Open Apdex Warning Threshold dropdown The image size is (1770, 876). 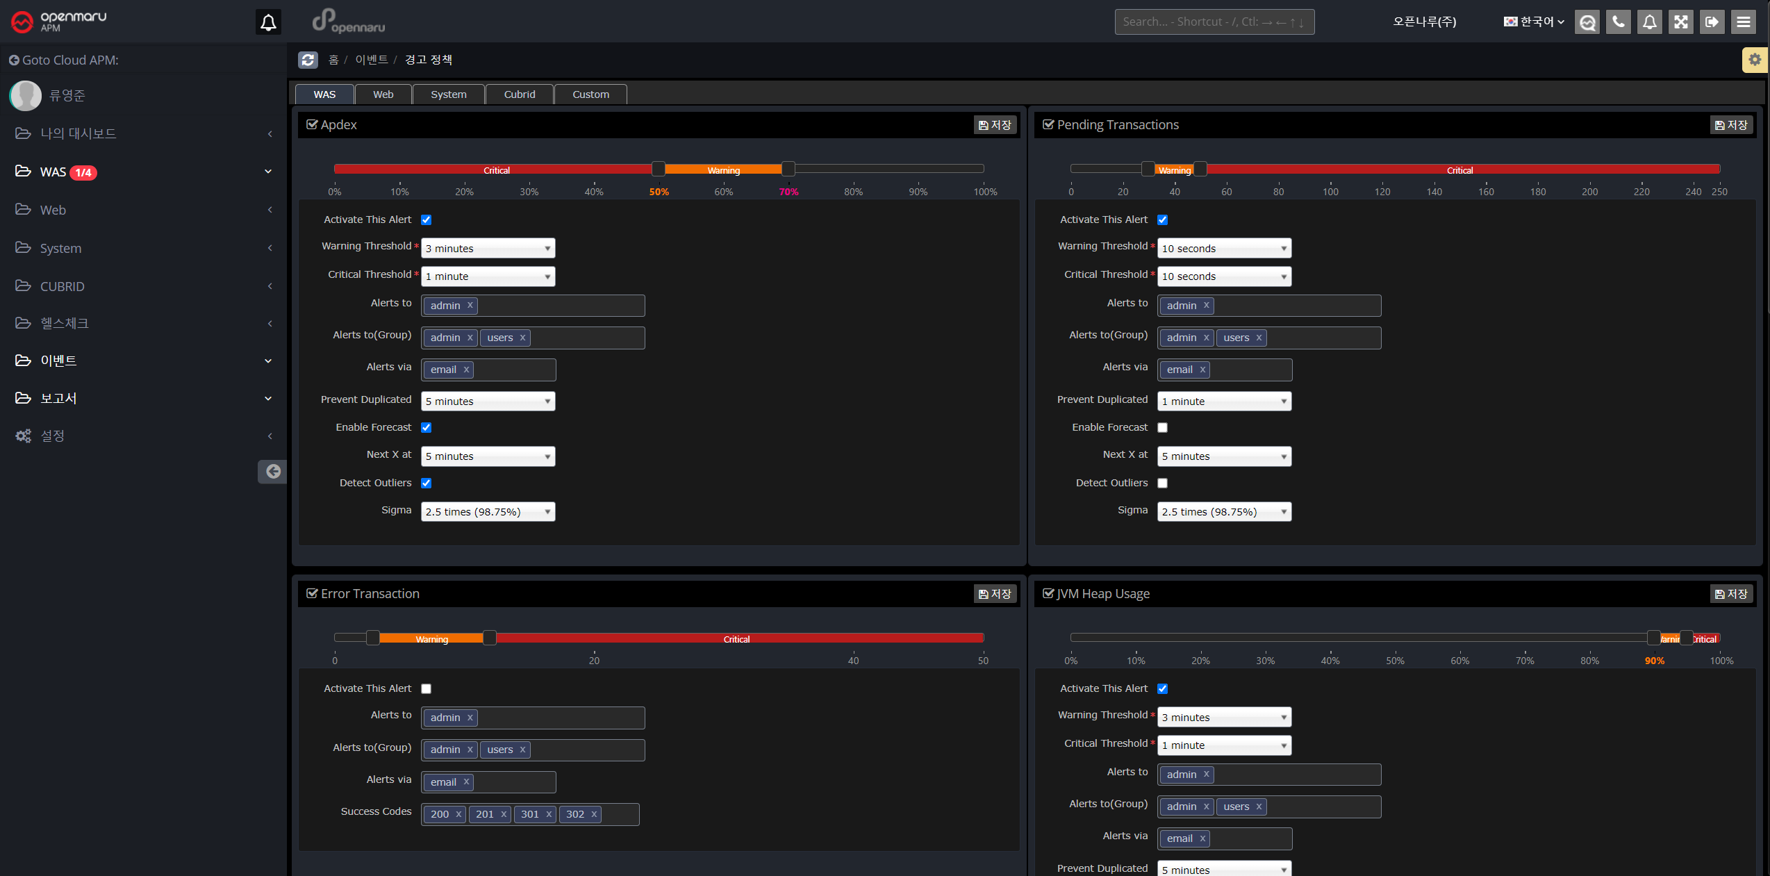[488, 249]
